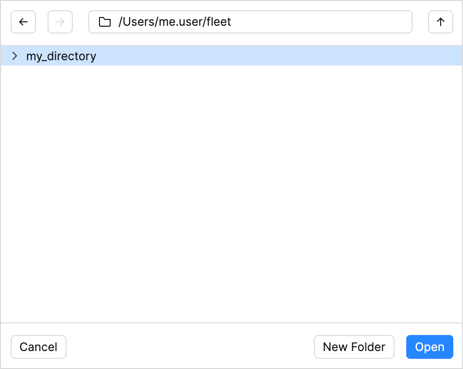Click the up arrow to go to parent directory
Image resolution: width=463 pixels, height=369 pixels.
pyautogui.click(x=440, y=22)
